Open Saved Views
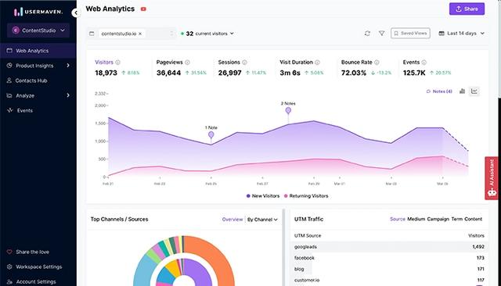501x286 pixels. click(x=410, y=33)
